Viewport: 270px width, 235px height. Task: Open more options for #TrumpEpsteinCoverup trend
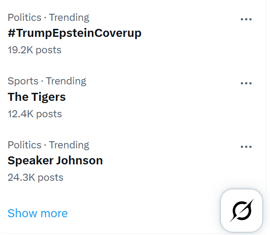[246, 19]
